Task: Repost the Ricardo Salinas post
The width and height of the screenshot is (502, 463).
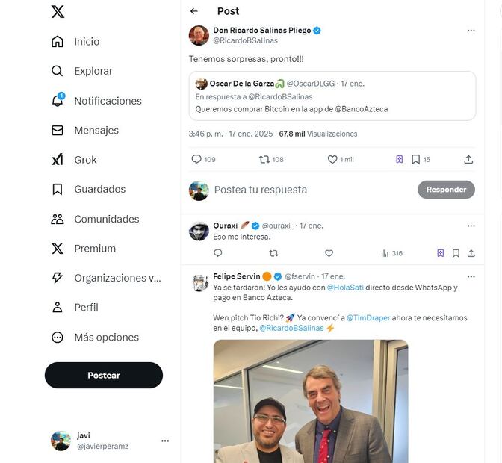Action: click(264, 159)
